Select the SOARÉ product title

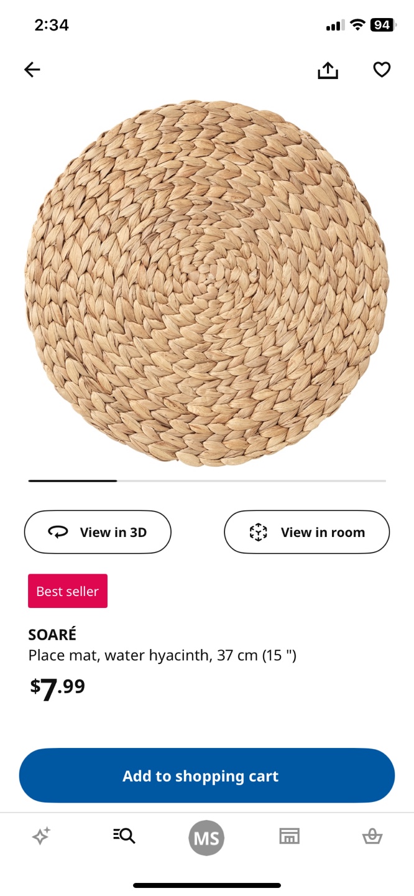click(x=52, y=635)
